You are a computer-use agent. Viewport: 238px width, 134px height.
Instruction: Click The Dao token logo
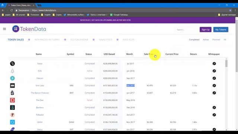coord(12,100)
